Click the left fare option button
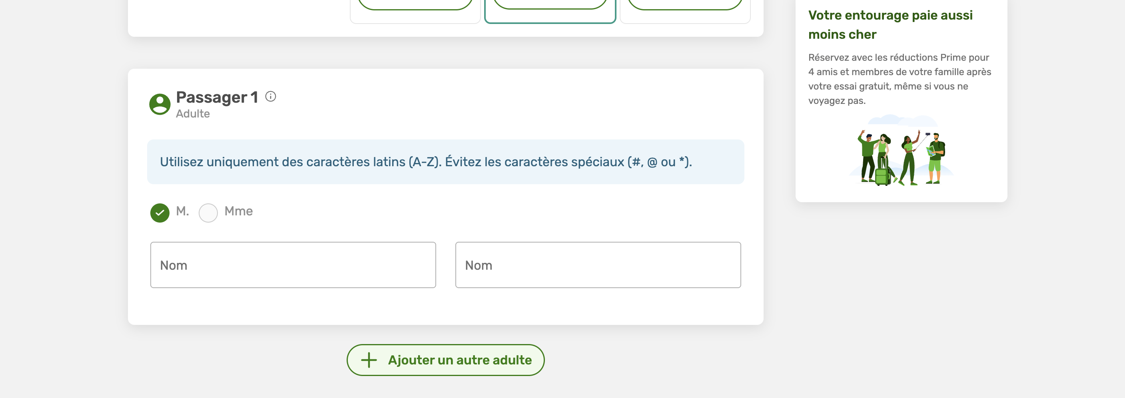1125x398 pixels. click(x=415, y=5)
